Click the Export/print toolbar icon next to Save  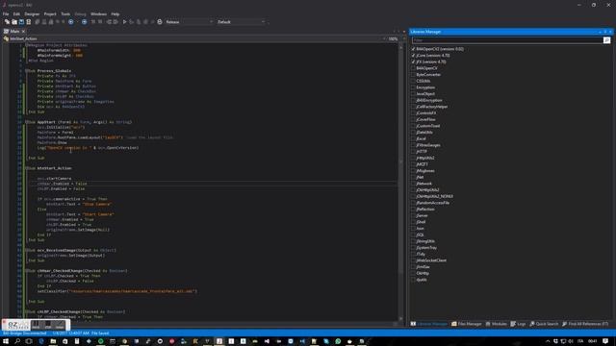point(29,22)
